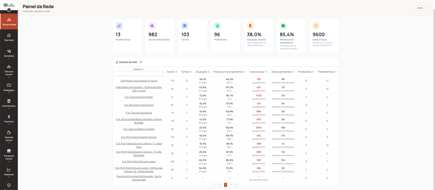Expand the Pedagógico menu chevron
Image resolution: width=435 pixels, height=190 pixels.
[x=9, y=93]
